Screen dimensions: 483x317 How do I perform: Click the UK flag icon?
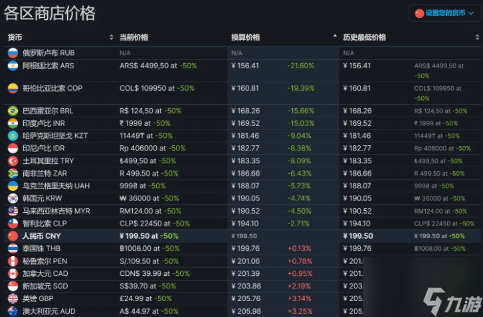(x=13, y=298)
